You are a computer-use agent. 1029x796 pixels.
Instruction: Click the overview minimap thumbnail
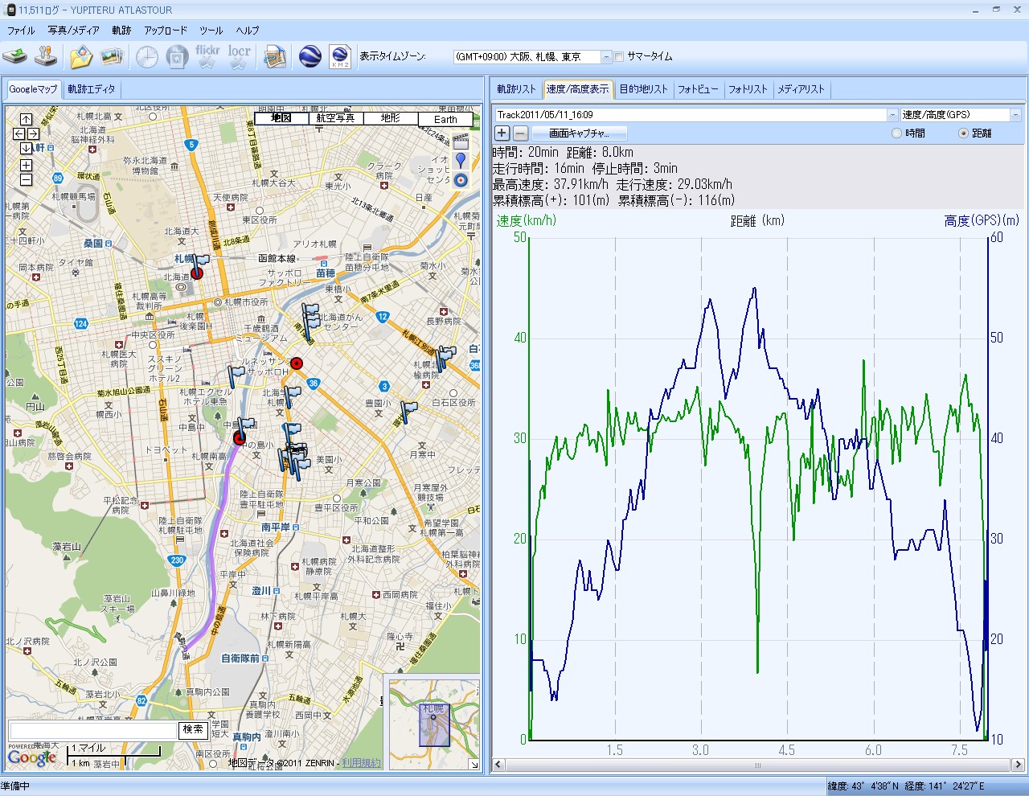click(x=434, y=724)
